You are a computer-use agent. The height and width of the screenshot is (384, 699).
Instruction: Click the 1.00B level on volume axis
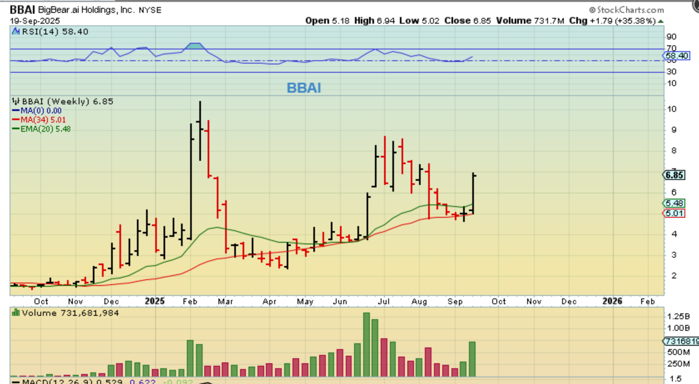pos(679,328)
